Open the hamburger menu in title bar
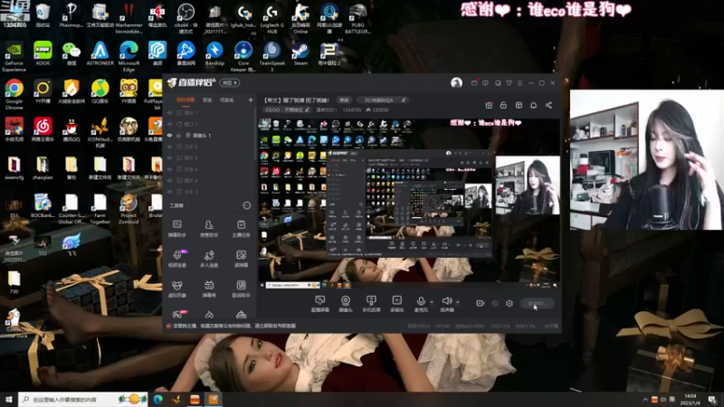724x407 pixels. coord(519,83)
